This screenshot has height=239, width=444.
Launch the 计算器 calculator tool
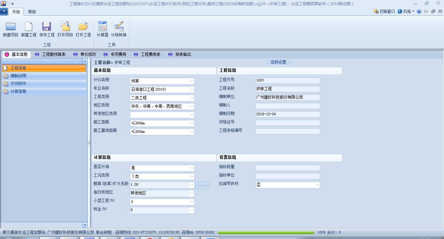pos(102,26)
